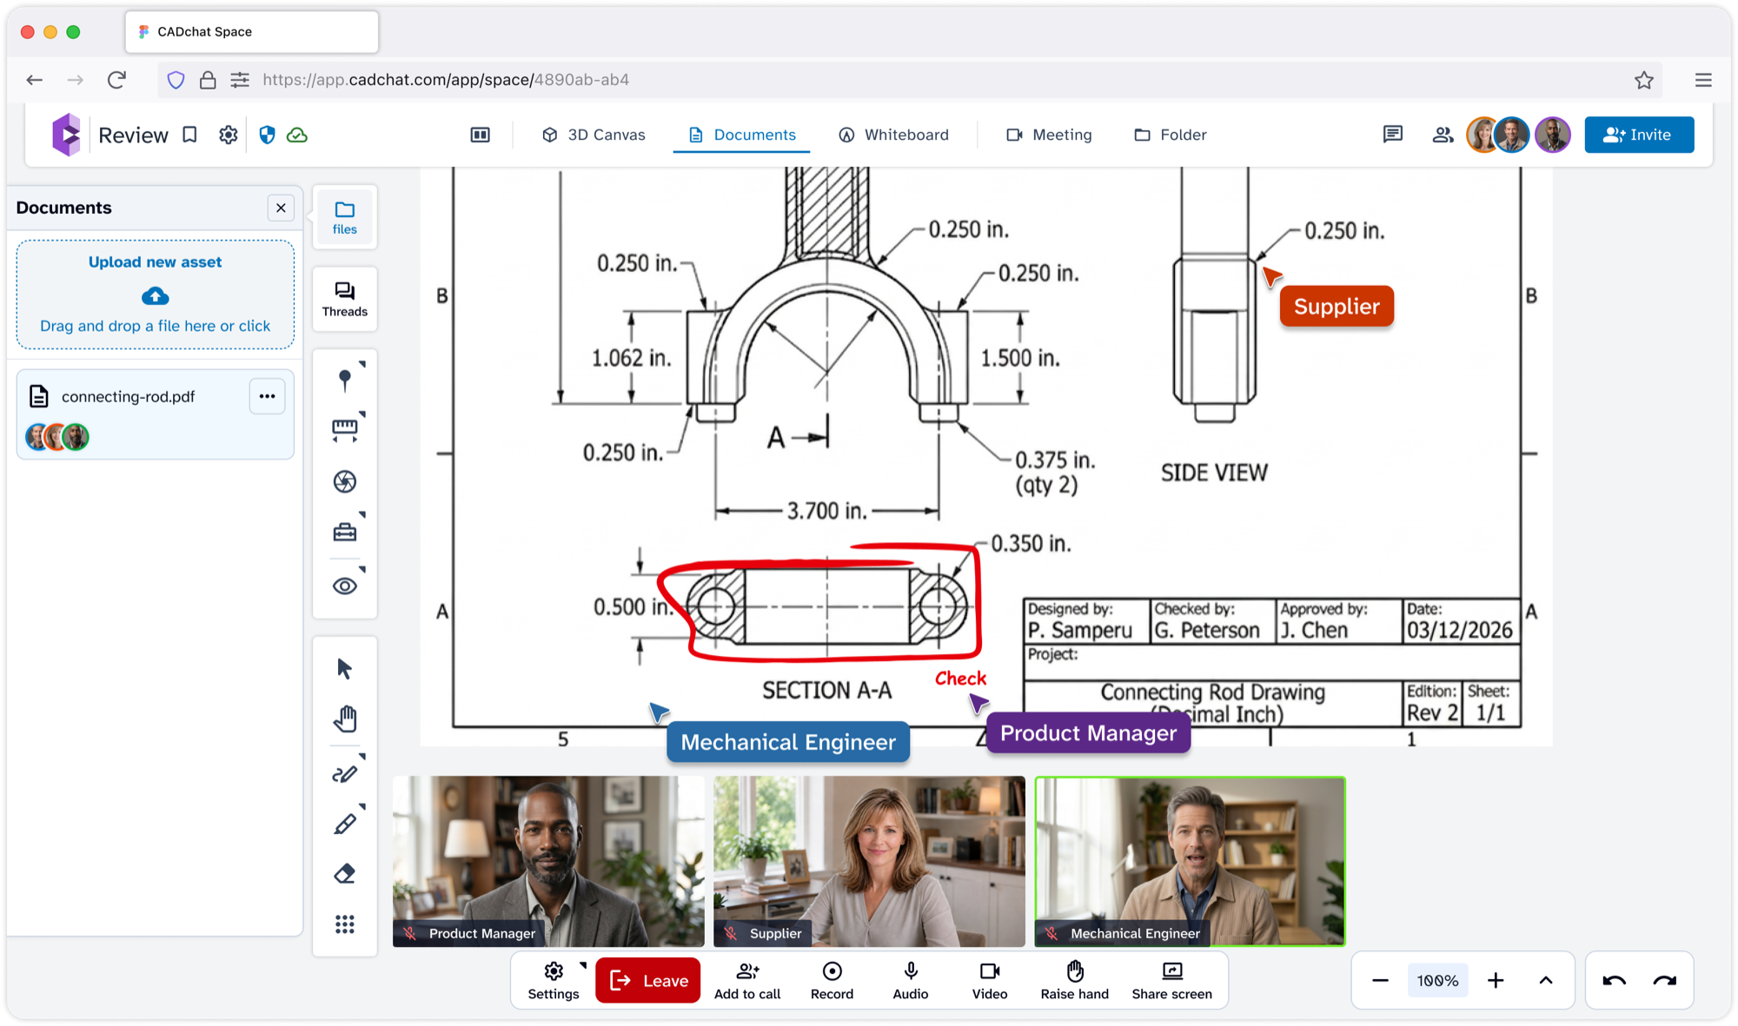The height and width of the screenshot is (1026, 1738).
Task: Open space settings gear beside Review
Action: click(228, 135)
